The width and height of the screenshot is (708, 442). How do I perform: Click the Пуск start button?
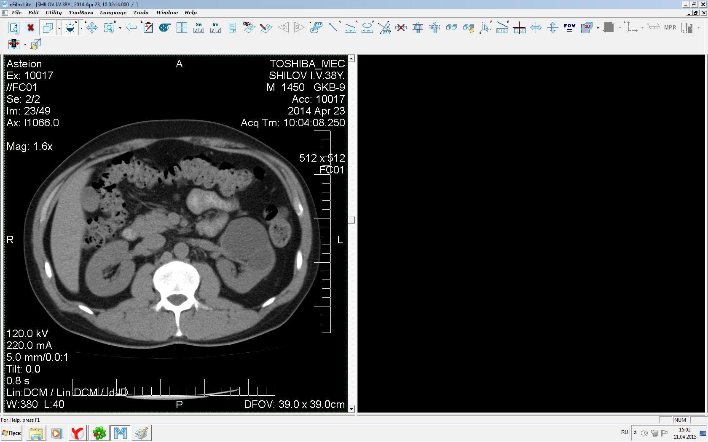point(12,433)
